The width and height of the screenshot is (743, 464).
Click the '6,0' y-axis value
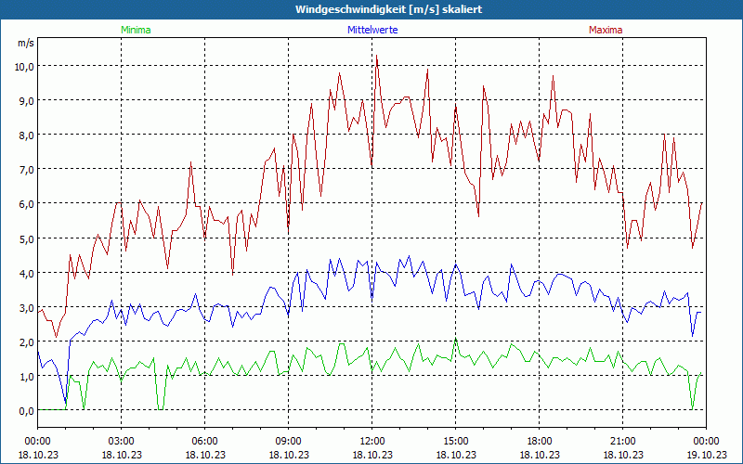point(27,204)
